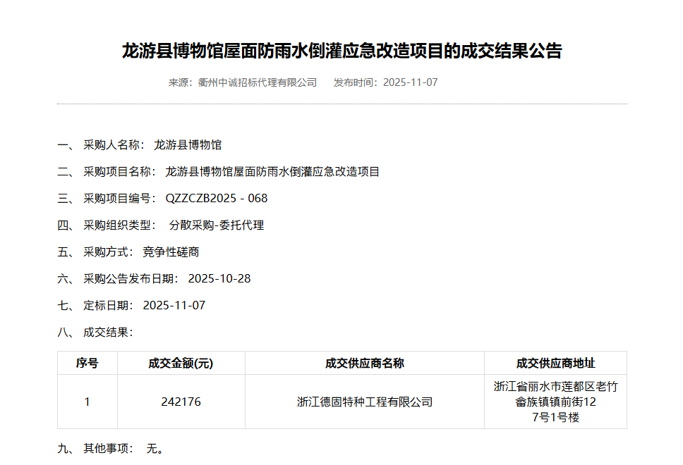The height and width of the screenshot is (465, 683).
Task: Click the 采购项目名称 line value
Action: coord(272,172)
